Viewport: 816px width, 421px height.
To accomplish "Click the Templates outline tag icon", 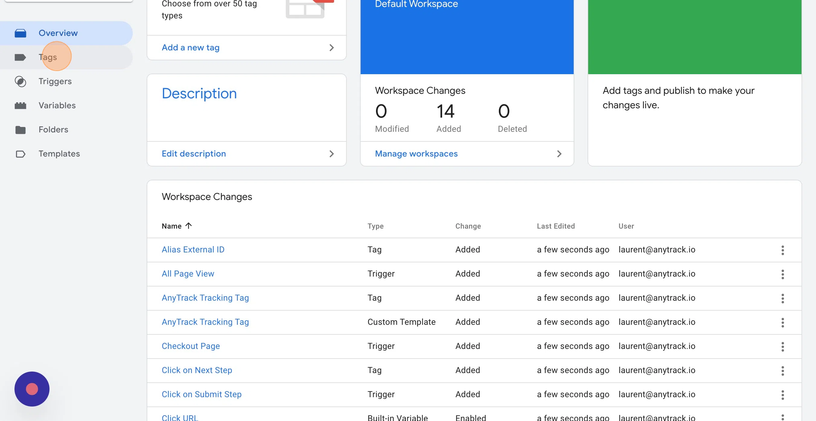I will click(20, 154).
